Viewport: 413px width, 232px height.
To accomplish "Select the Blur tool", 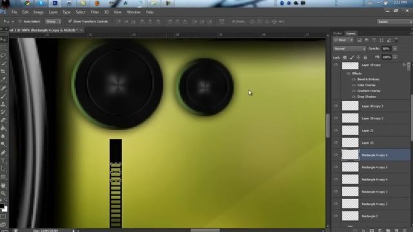I will click(x=3, y=136).
